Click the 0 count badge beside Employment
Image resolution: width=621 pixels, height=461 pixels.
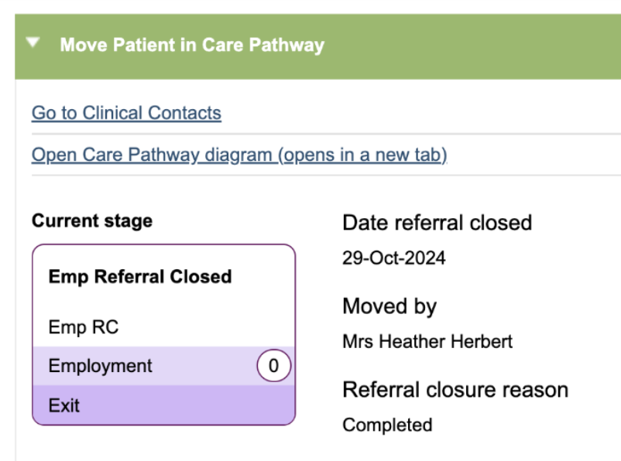tap(274, 366)
